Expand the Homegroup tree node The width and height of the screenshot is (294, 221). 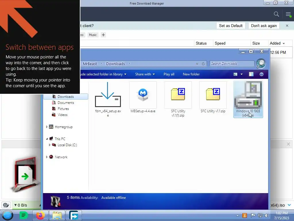[47, 127]
